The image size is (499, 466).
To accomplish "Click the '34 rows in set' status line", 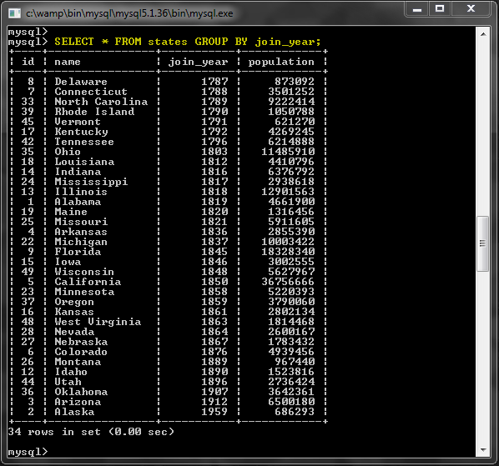I will 91,432.
